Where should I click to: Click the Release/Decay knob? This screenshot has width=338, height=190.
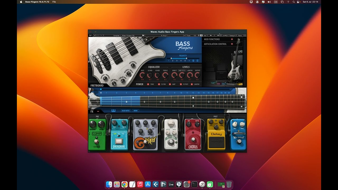tap(129, 74)
